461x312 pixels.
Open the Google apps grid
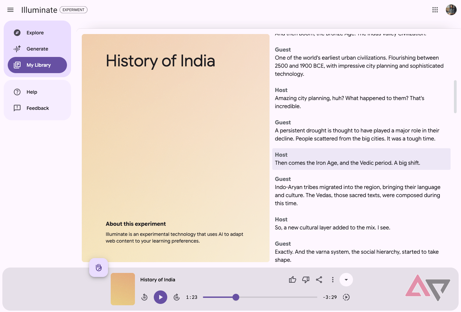(x=435, y=10)
